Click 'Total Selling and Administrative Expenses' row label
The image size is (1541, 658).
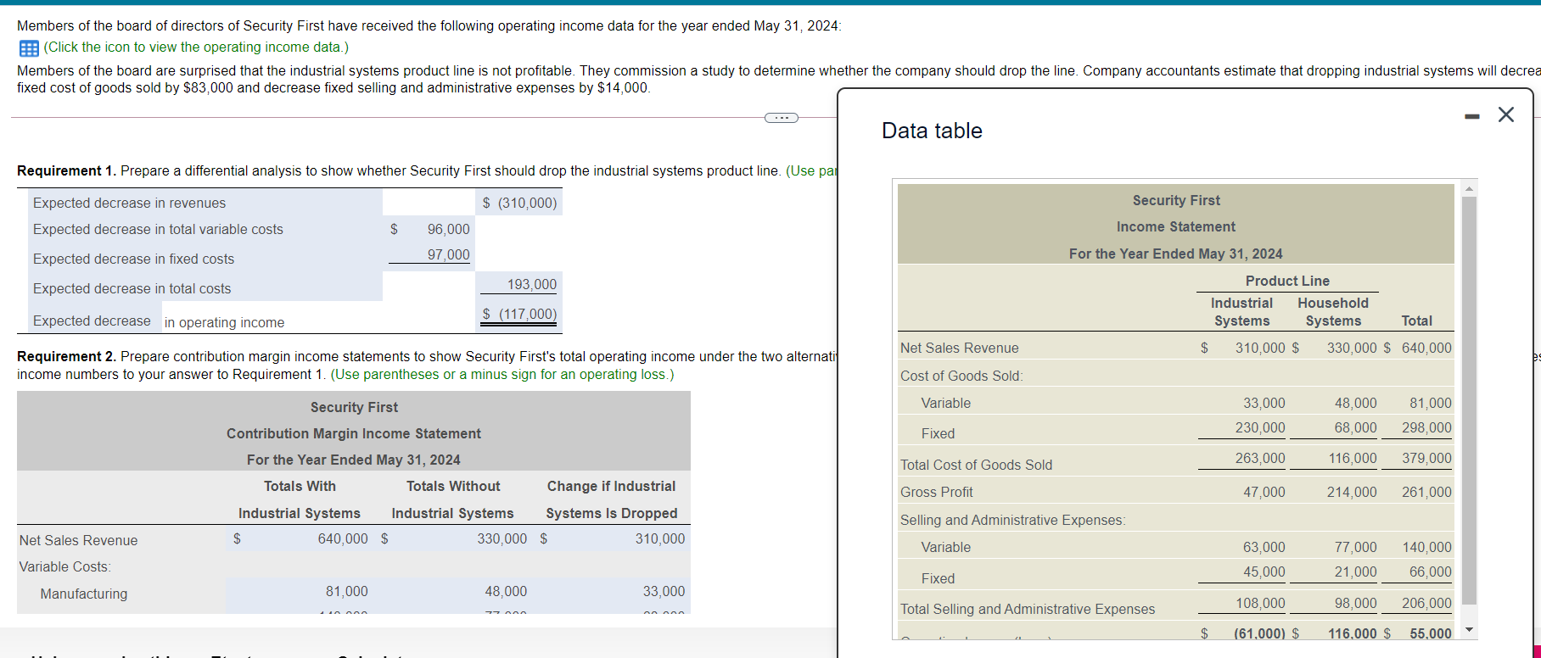[x=1027, y=609]
